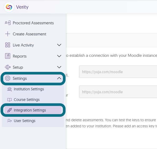Expand the Setup submenu chevron
Screen dimensions: 157x149
59,67
